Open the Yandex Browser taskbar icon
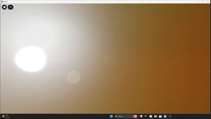Image resolution: width=211 pixels, height=119 pixels. point(151,116)
